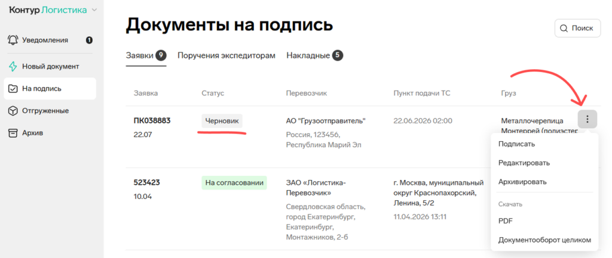
Task: Choose Подписать in the context menu
Action: (x=544, y=144)
